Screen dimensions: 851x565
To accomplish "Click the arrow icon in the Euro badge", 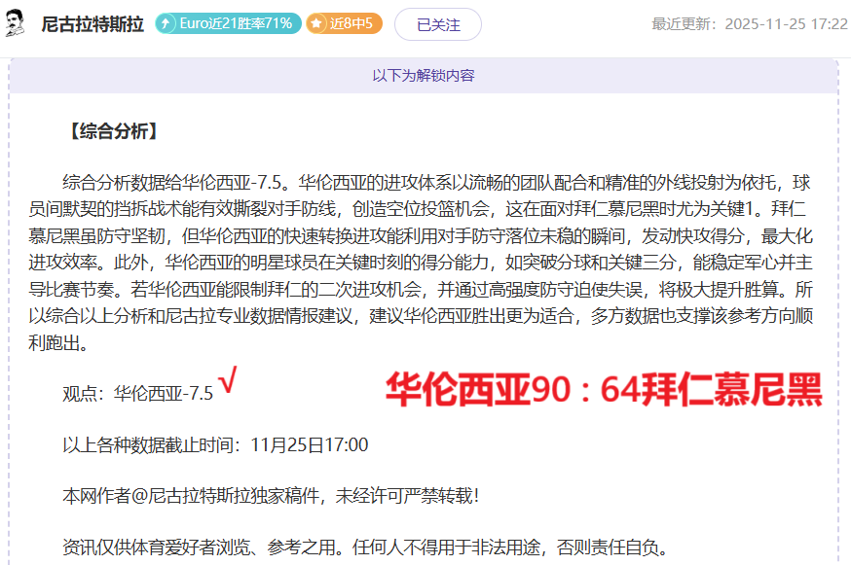I will pos(167,23).
